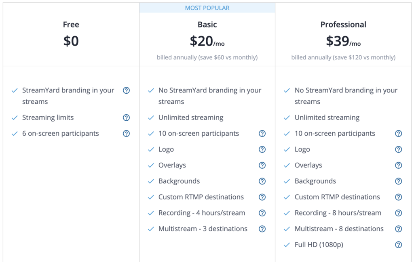The height and width of the screenshot is (262, 414).
Task: Click help icon for Full HD (1080p)
Action: coord(398,245)
